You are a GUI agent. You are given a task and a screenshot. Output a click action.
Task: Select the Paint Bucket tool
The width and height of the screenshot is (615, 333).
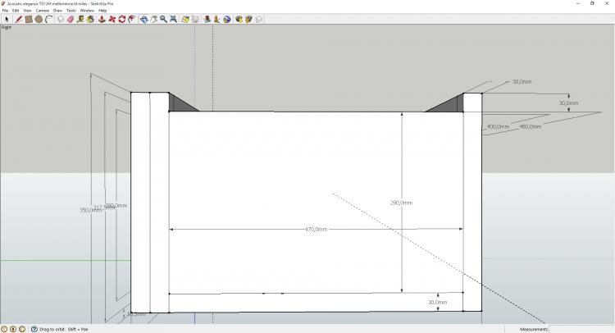tap(90, 19)
